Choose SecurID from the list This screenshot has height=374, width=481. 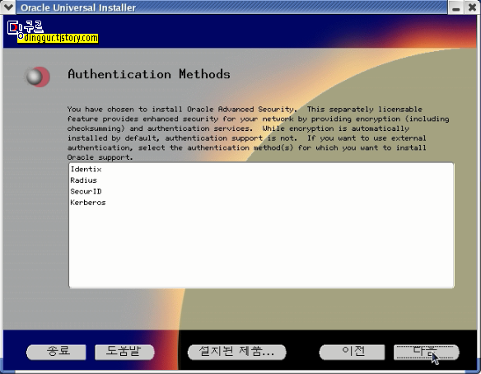(x=86, y=191)
